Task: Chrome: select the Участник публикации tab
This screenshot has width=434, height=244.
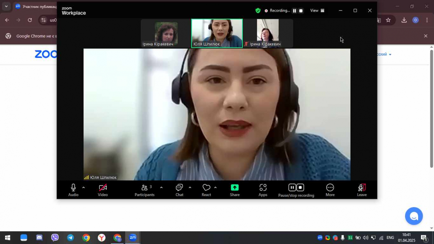Action: (35, 7)
